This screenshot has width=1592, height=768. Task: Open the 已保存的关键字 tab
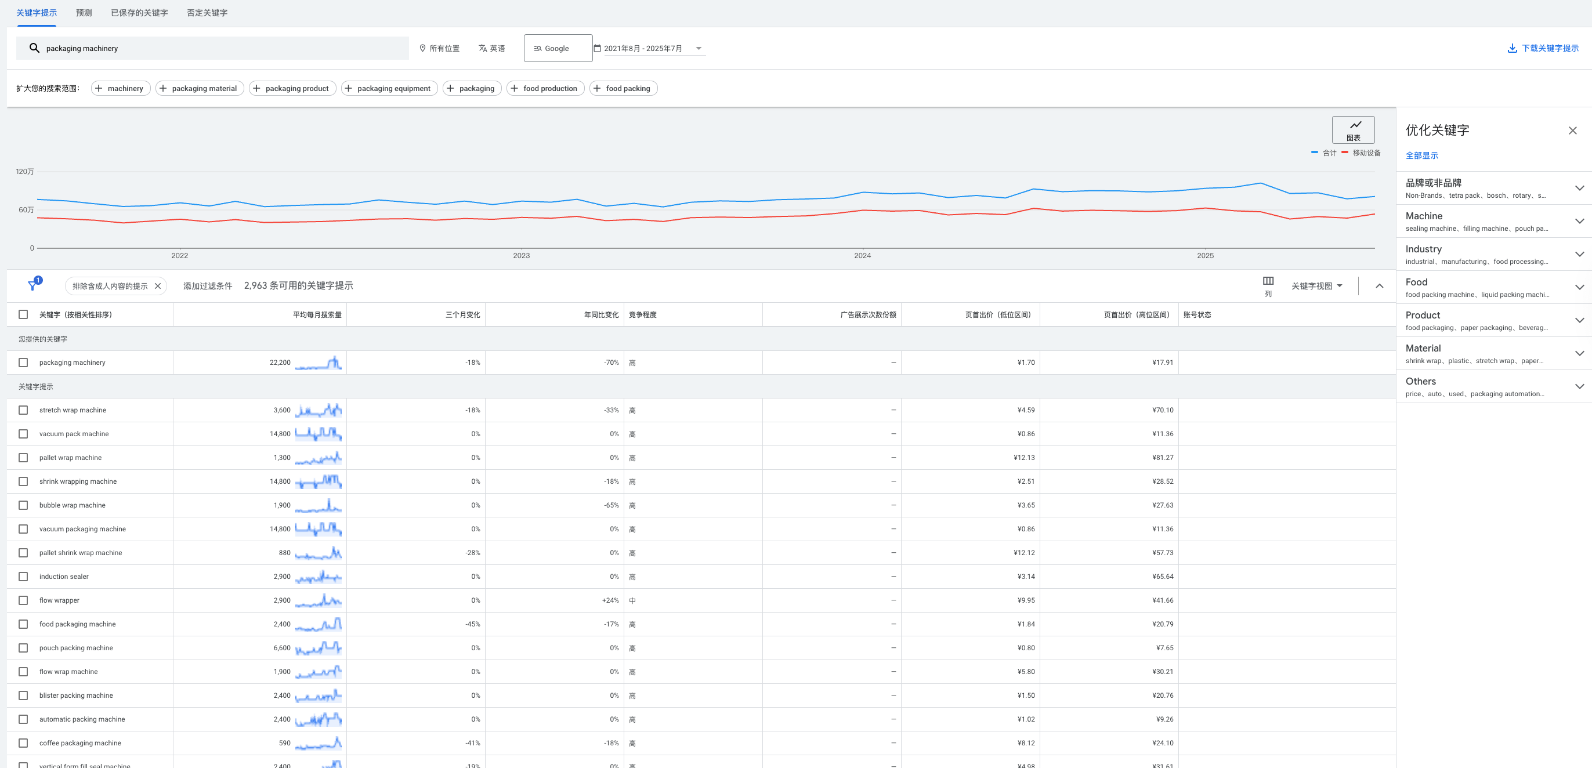click(x=139, y=13)
